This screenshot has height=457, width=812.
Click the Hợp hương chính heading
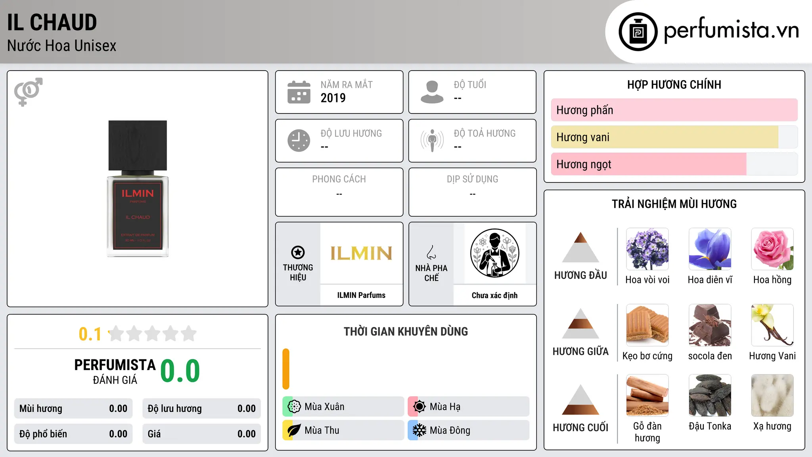[x=674, y=84]
